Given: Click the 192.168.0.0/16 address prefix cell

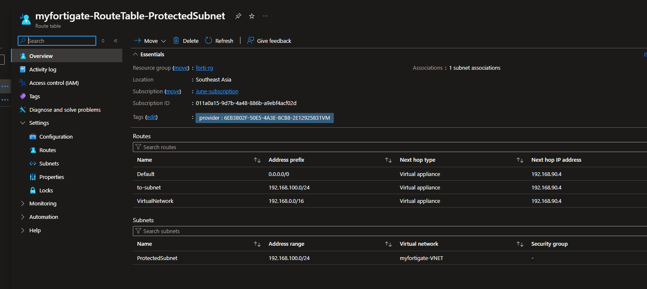Looking at the screenshot, I should coord(286,201).
